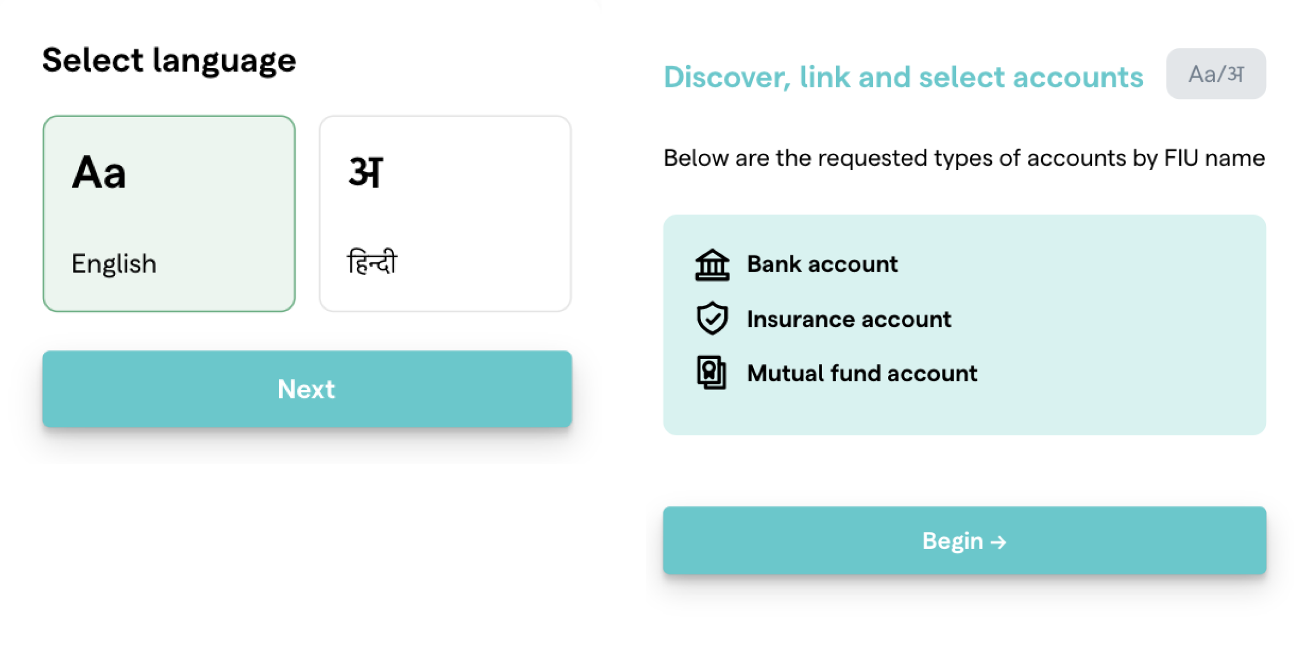
Task: Select the English language card
Action: [169, 213]
